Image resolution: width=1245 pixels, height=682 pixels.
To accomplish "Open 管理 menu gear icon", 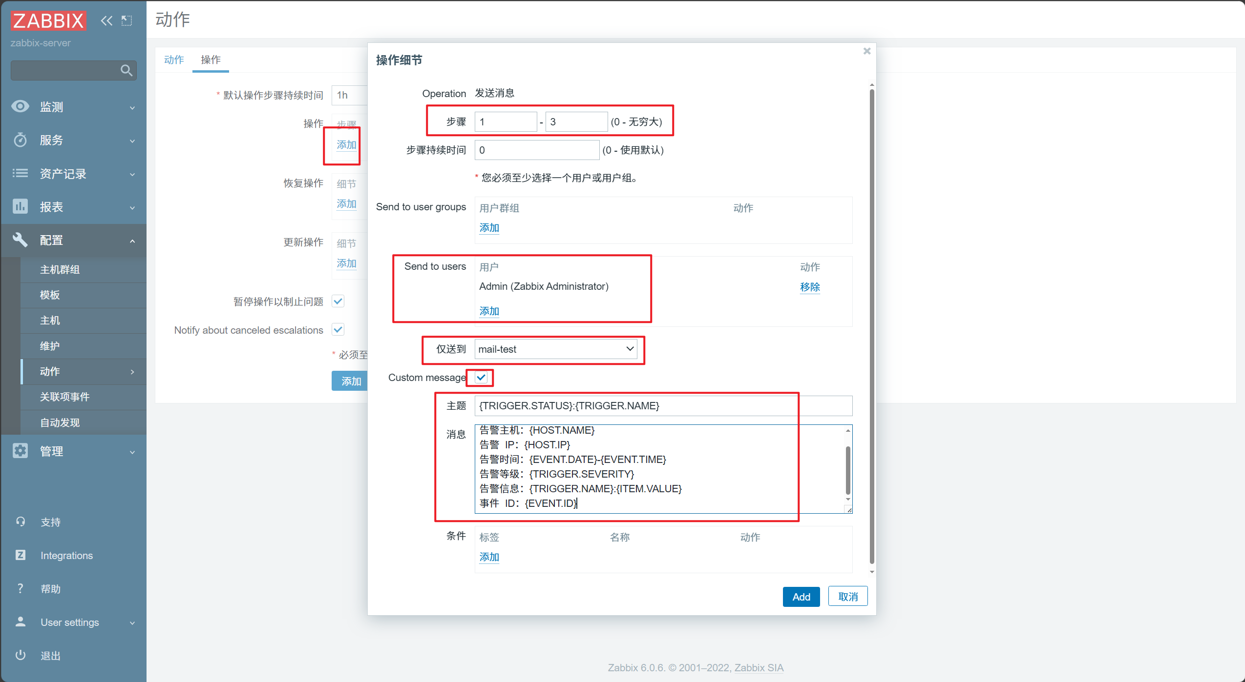I will [21, 451].
